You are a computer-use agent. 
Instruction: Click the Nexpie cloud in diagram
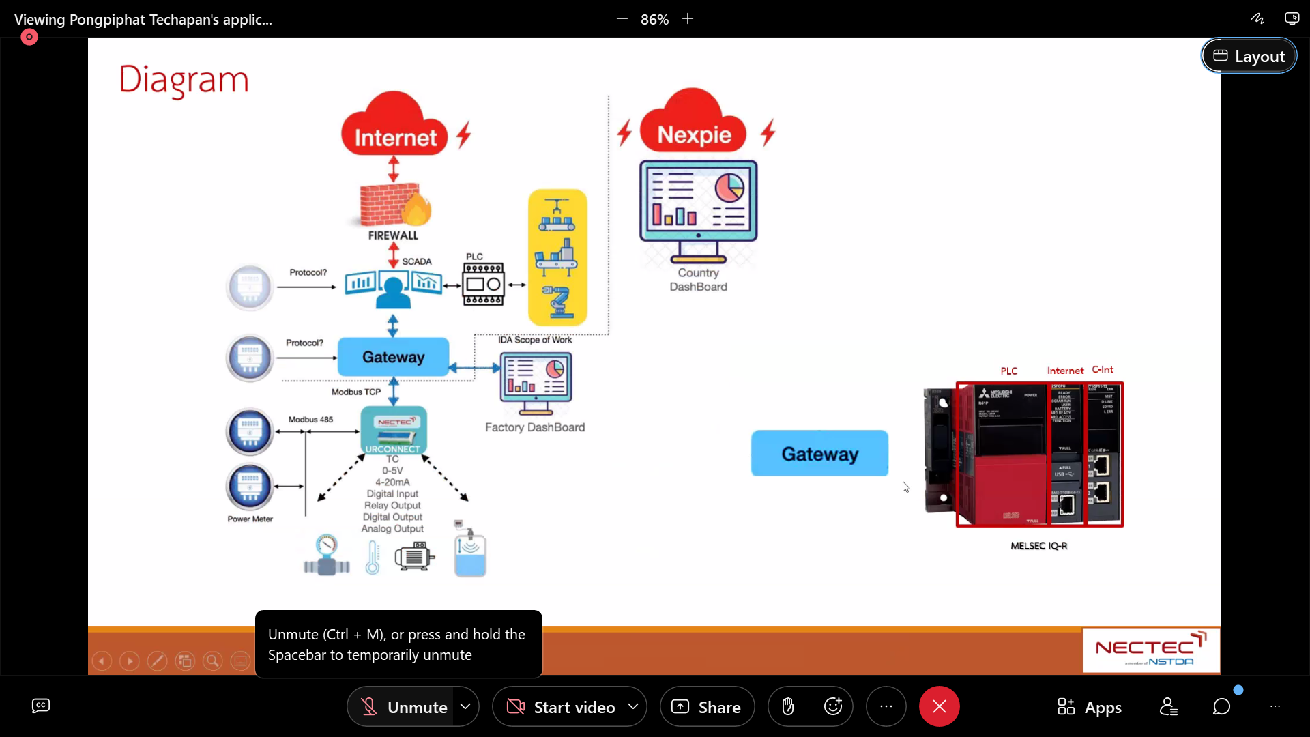pos(693,121)
